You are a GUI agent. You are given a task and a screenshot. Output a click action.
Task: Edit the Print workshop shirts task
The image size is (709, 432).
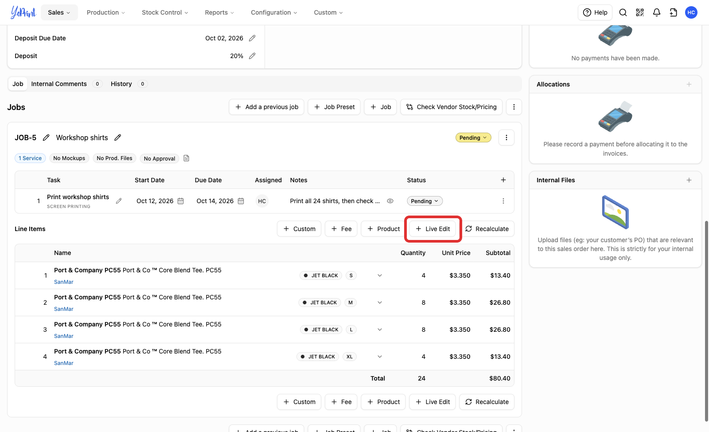[x=119, y=201]
